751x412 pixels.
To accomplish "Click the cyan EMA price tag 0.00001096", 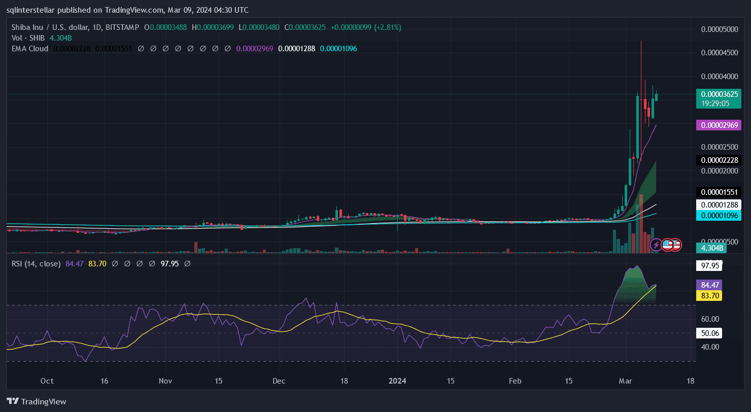I will tap(720, 215).
